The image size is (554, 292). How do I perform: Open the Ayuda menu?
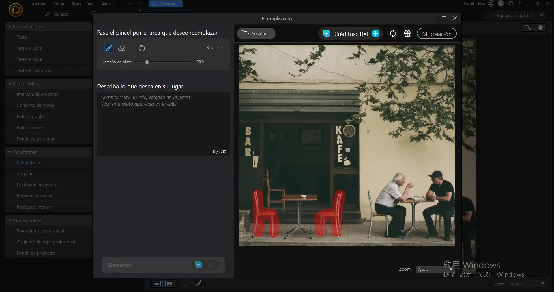click(x=107, y=4)
